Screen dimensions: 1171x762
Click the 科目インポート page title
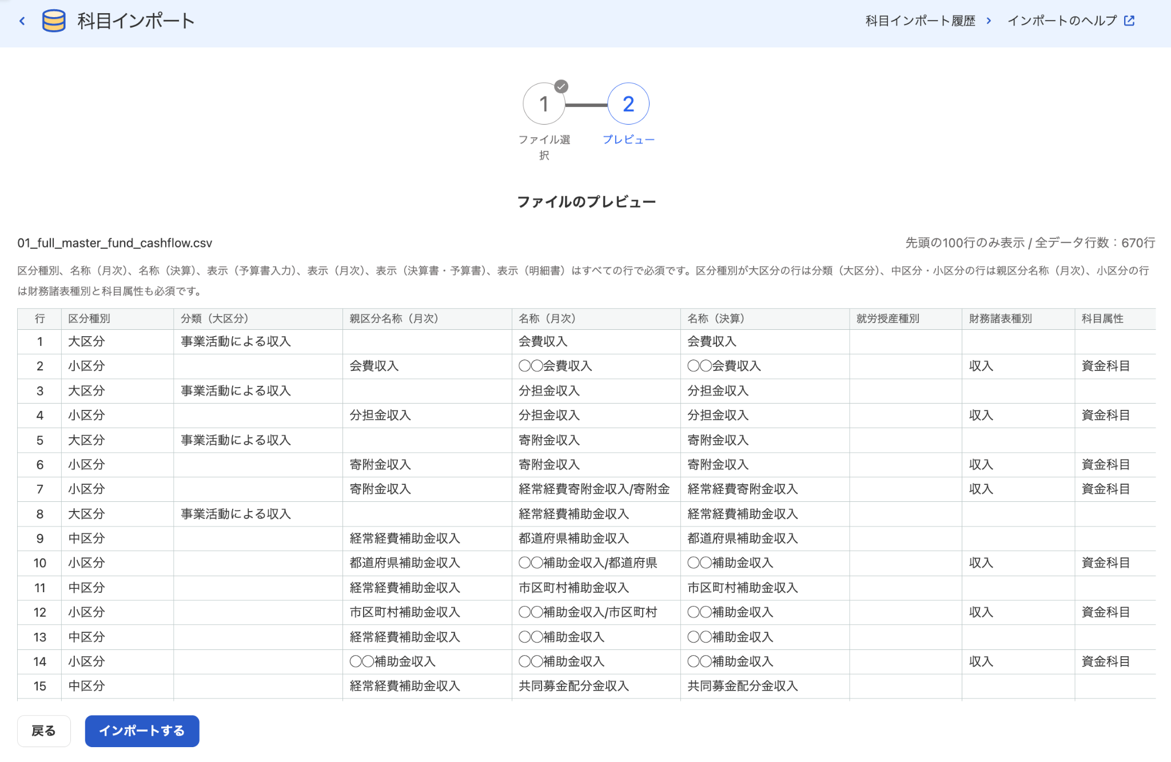[136, 21]
